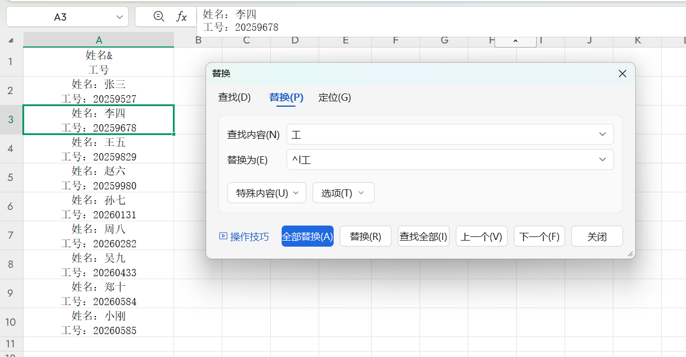The height and width of the screenshot is (357, 686).
Task: Switch to the 定位(G) tab
Action: (x=335, y=97)
